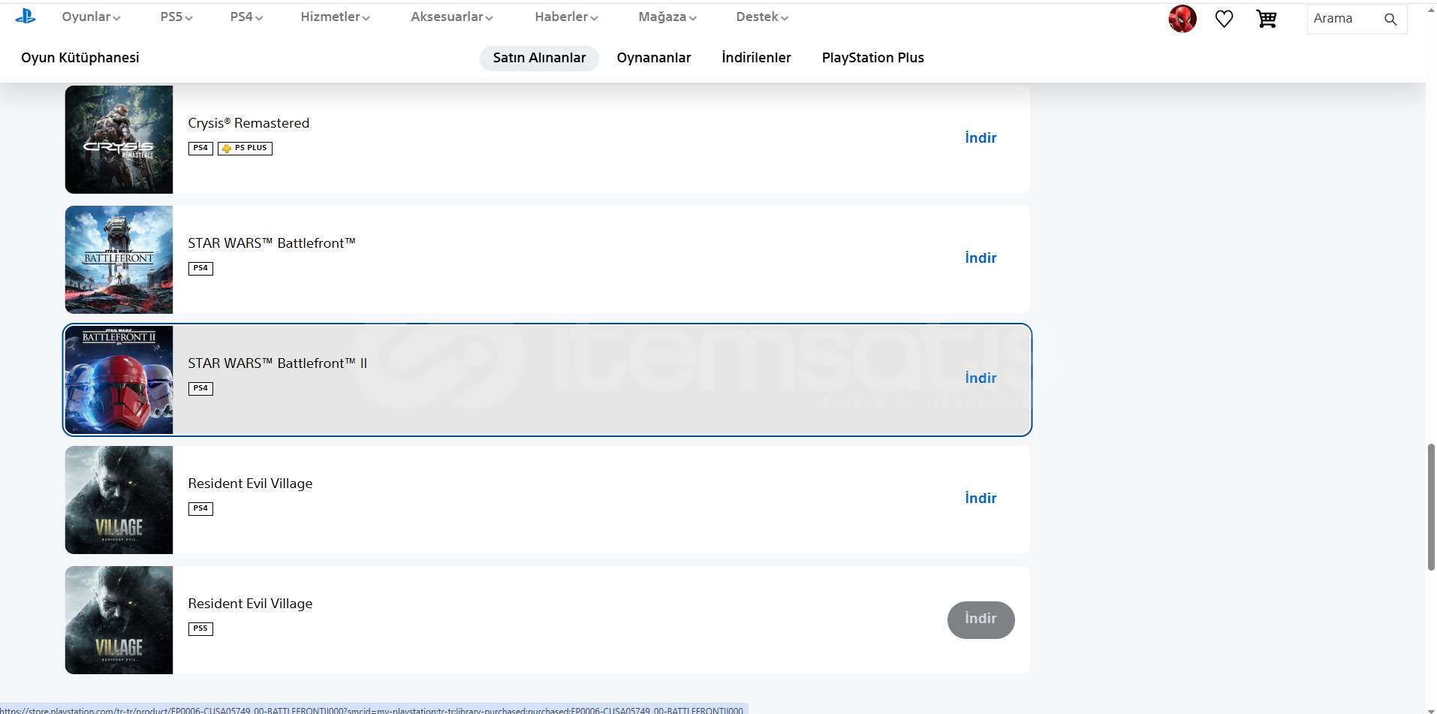Screen dimensions: 1437x714
Task: Expand the Destek dropdown menu
Action: point(762,17)
